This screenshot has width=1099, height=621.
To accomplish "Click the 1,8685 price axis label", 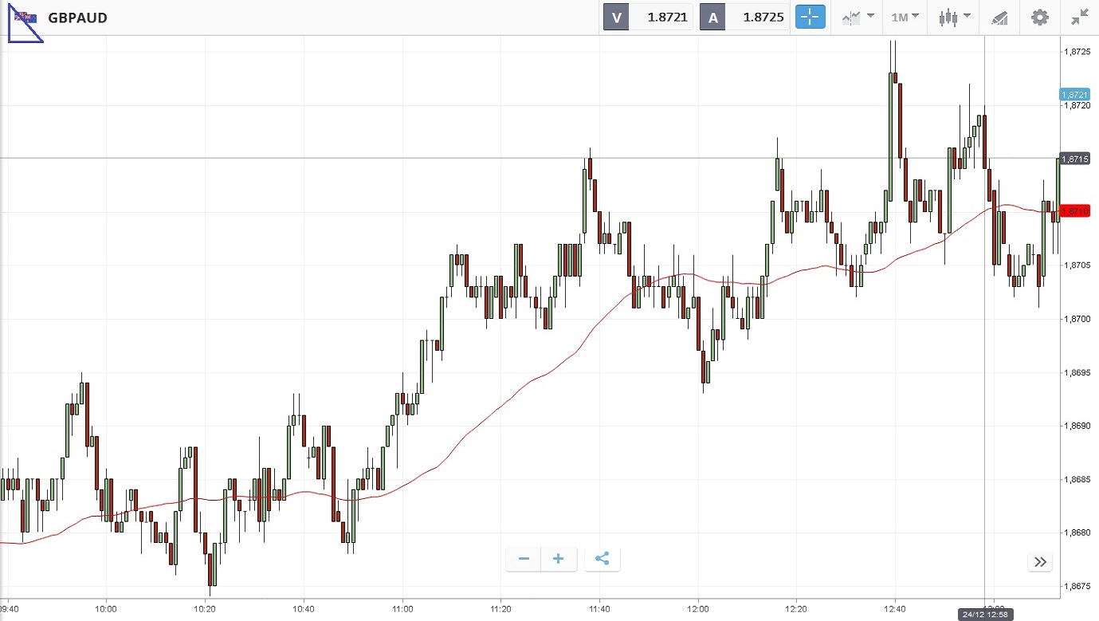I will click(1077, 479).
